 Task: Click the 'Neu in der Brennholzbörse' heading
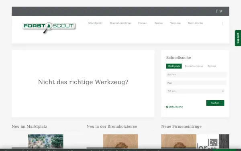[112, 126]
